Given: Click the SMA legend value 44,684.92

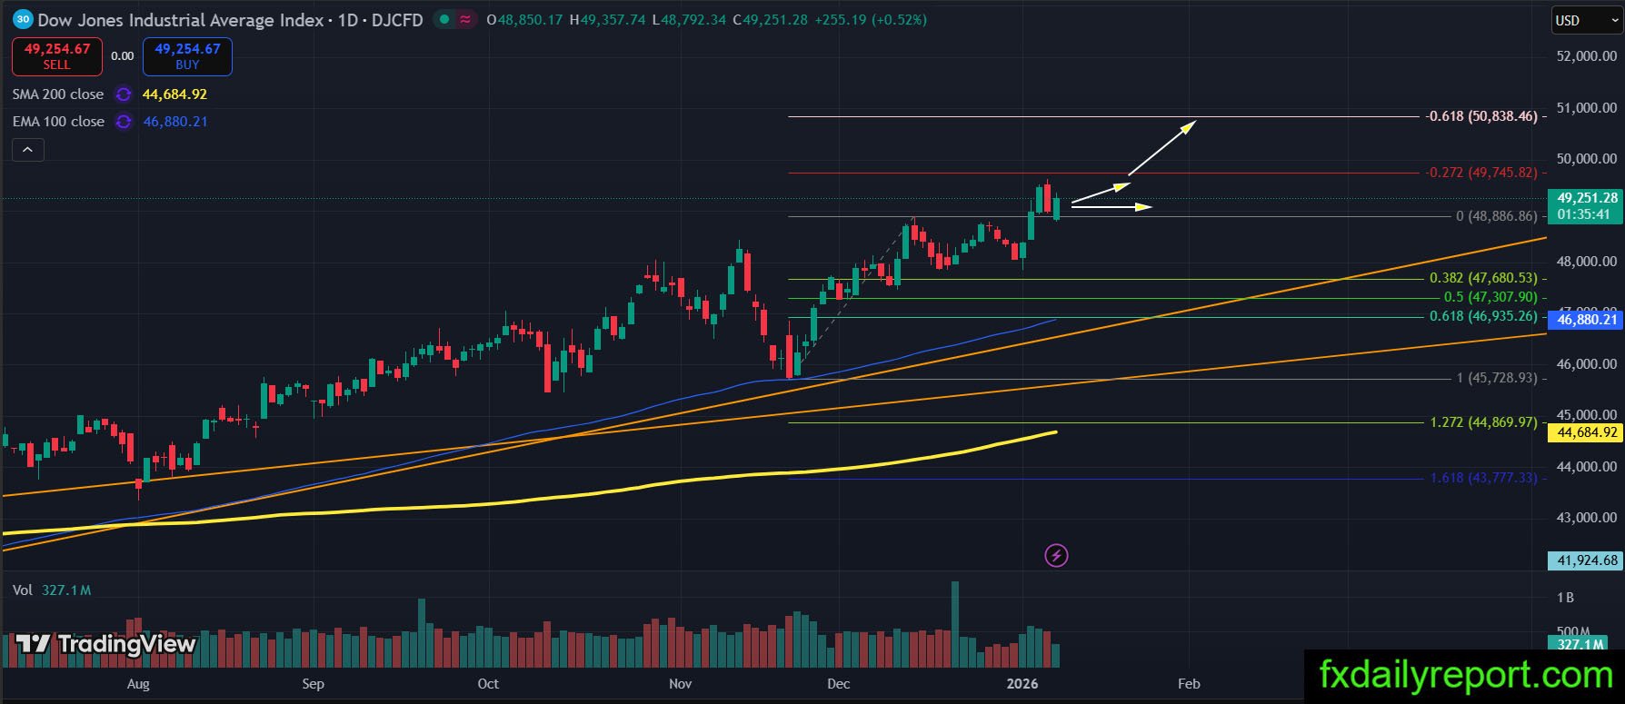Looking at the screenshot, I should tap(174, 94).
